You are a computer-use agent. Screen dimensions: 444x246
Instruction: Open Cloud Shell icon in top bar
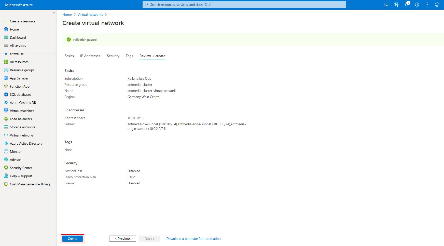(386, 5)
